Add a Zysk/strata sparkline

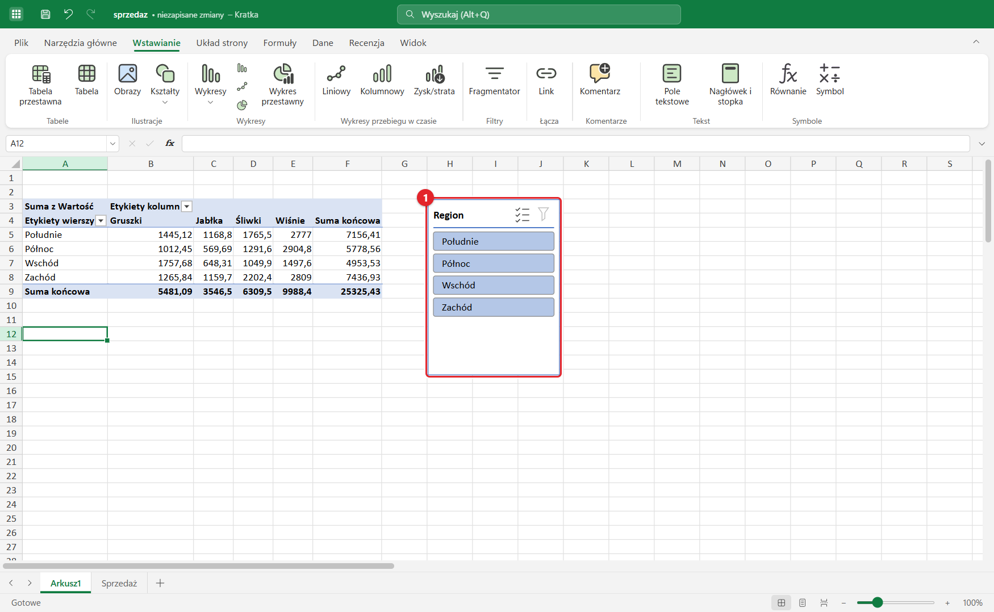(x=435, y=80)
